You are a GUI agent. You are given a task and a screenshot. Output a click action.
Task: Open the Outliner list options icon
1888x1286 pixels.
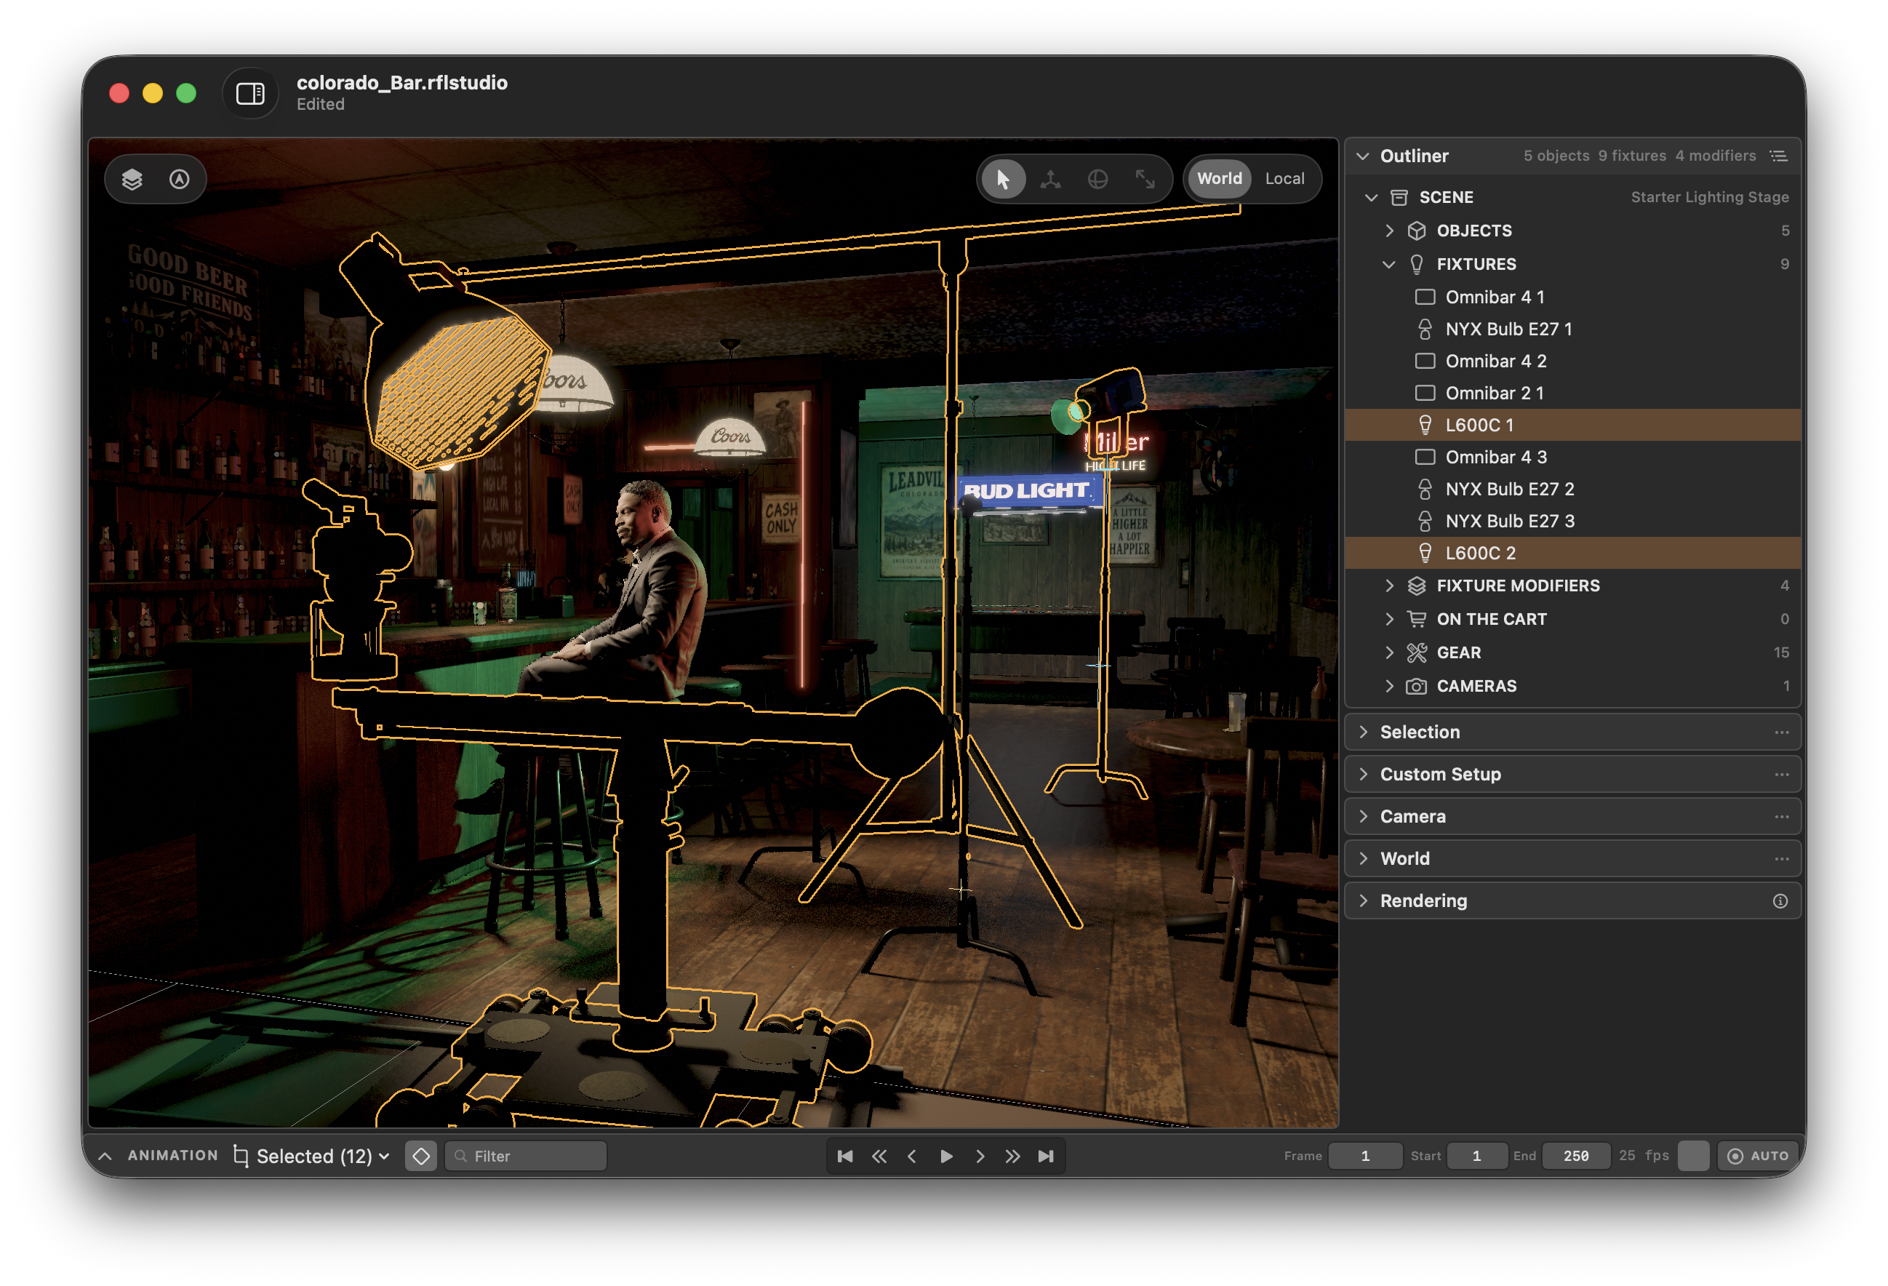point(1778,156)
